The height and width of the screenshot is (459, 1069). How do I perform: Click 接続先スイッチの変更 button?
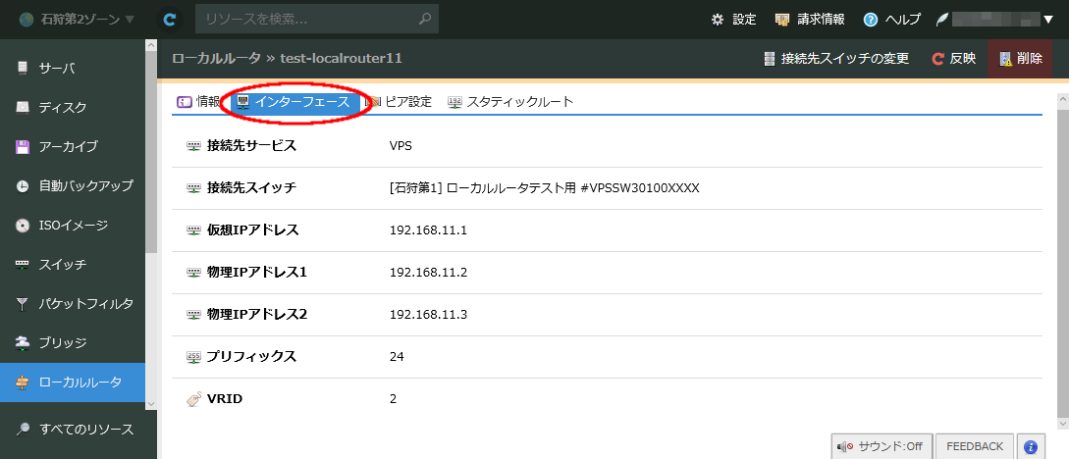(x=836, y=59)
